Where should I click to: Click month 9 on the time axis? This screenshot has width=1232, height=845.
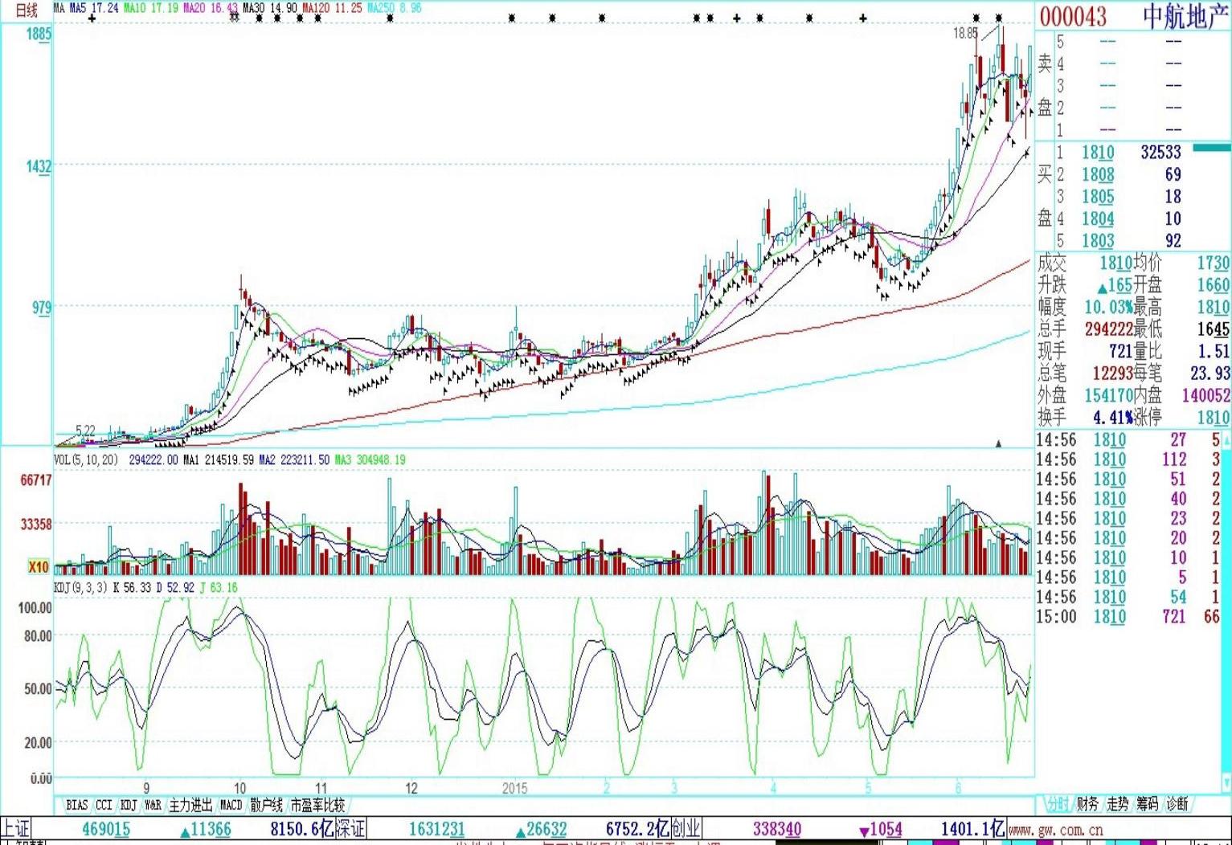pos(146,788)
